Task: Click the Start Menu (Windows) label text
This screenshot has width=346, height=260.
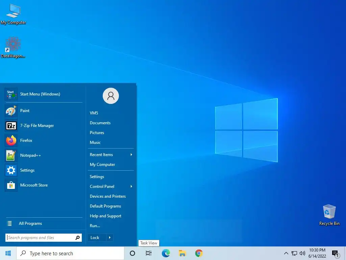Action: 40,94
